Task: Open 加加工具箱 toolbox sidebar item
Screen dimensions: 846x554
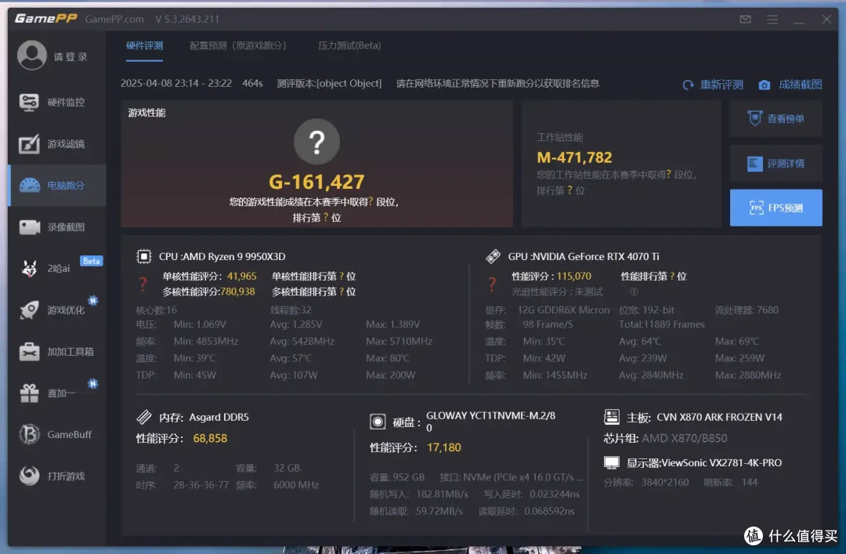Action: click(x=56, y=352)
